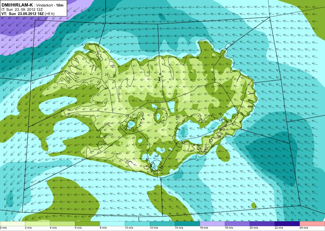Pick the lime green 4–6 m/s legend swatch
325x231 pixels.
coord(62,224)
